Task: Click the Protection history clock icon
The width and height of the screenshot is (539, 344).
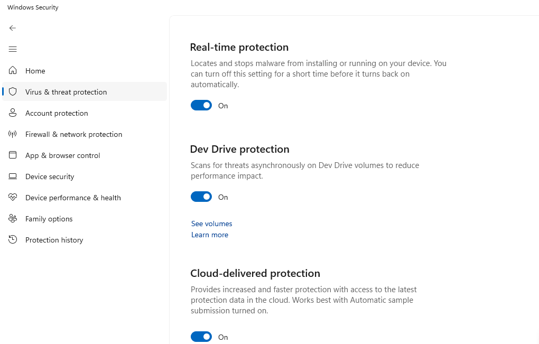Action: [x=13, y=240]
